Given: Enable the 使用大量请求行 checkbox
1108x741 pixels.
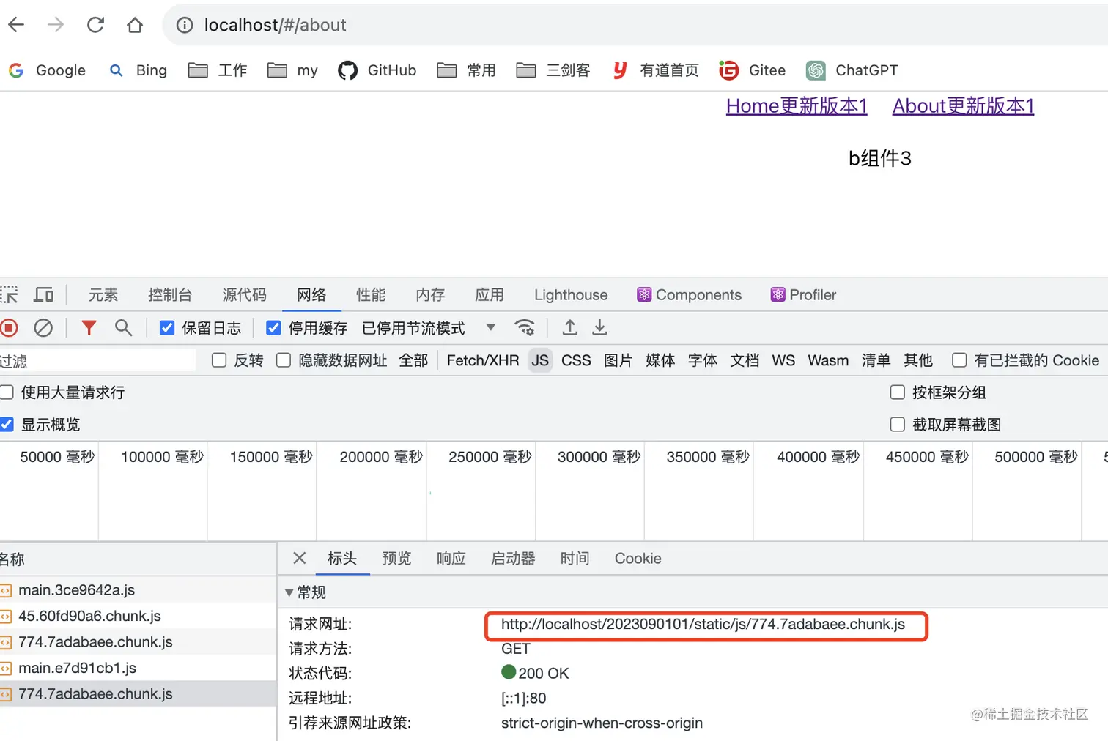Looking at the screenshot, I should point(7,392).
